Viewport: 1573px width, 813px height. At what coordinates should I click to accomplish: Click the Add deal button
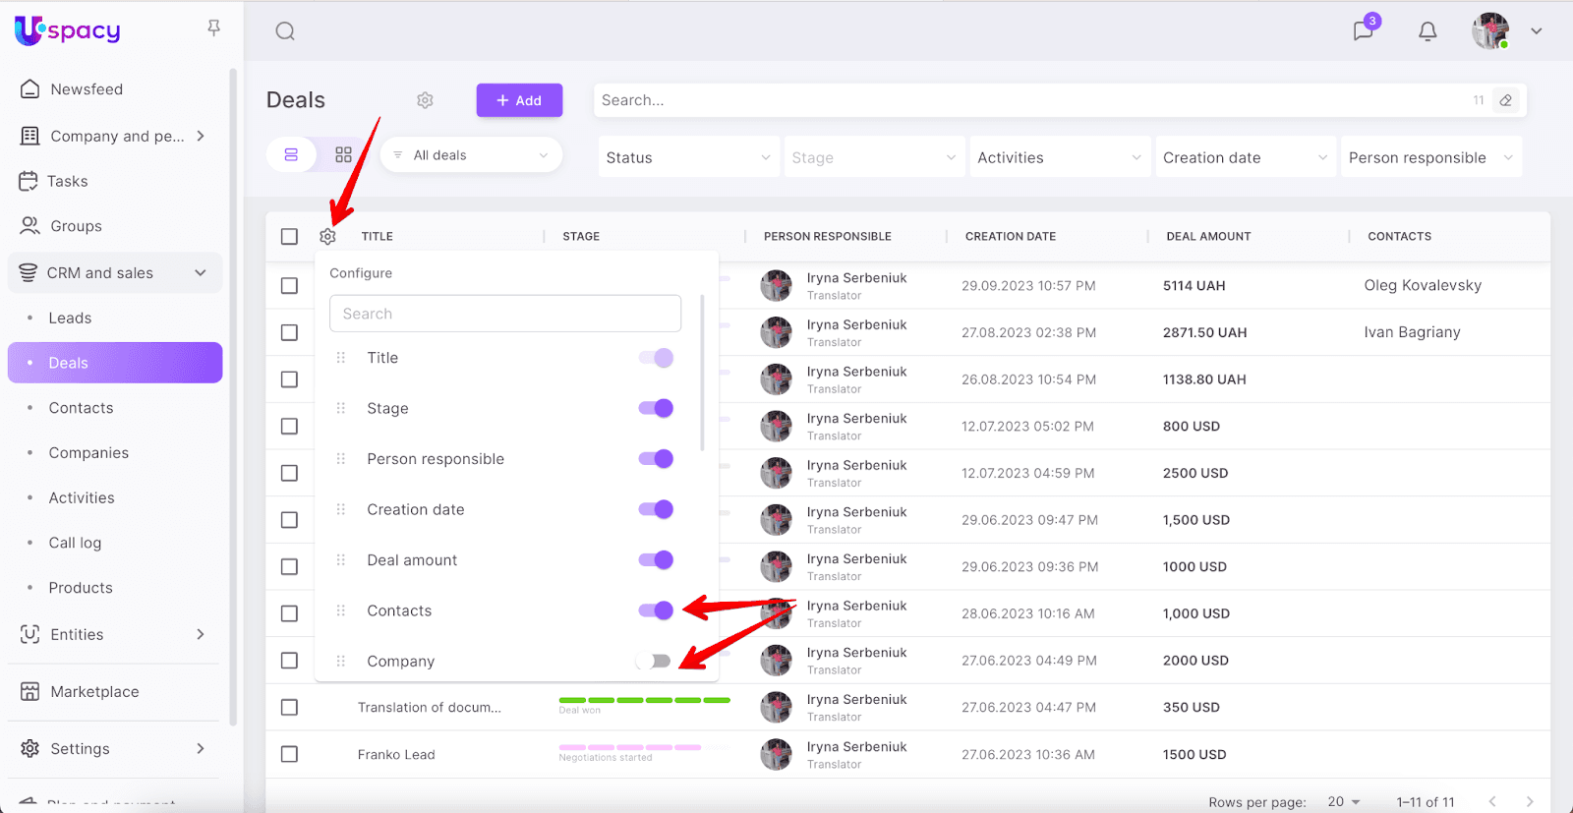click(x=519, y=100)
